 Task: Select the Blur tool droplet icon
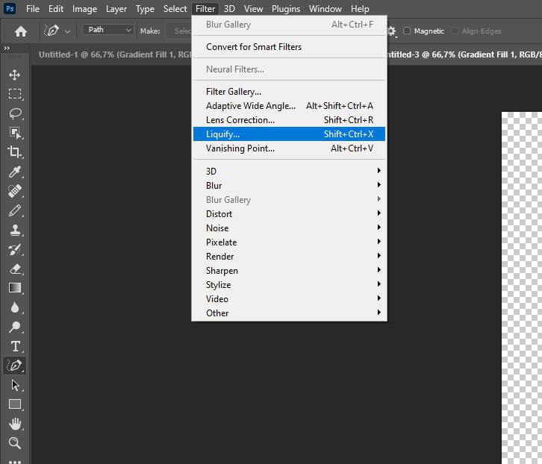tap(15, 307)
